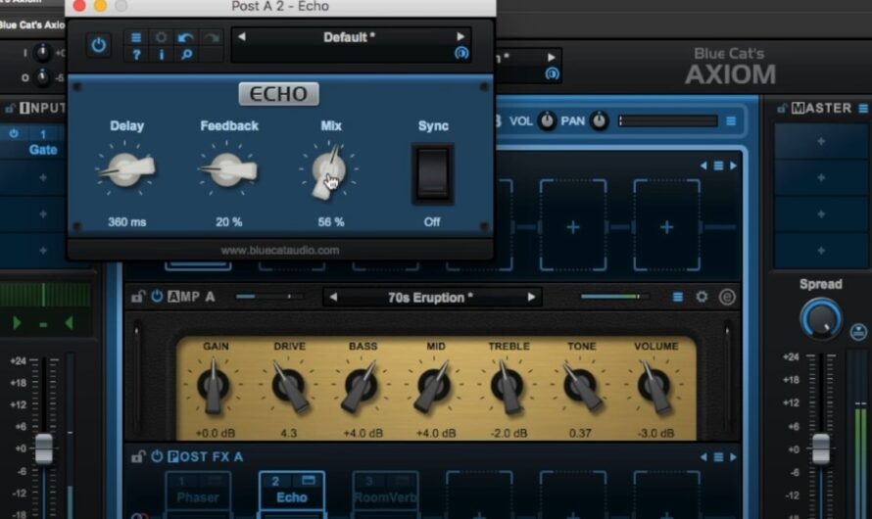This screenshot has width=872, height=519.
Task: Click the 20 % feedback value
Action: pyautogui.click(x=228, y=222)
